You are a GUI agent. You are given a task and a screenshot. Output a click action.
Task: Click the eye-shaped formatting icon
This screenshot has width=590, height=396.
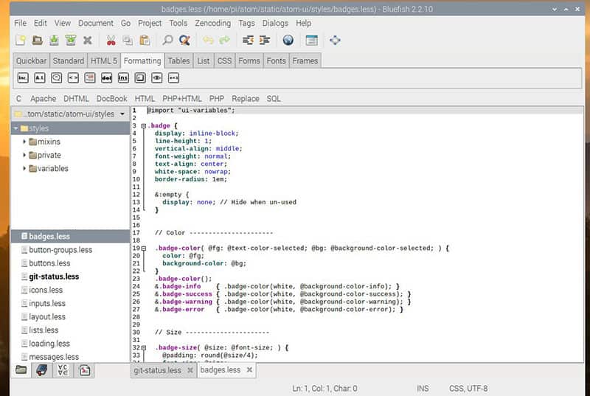pos(156,78)
